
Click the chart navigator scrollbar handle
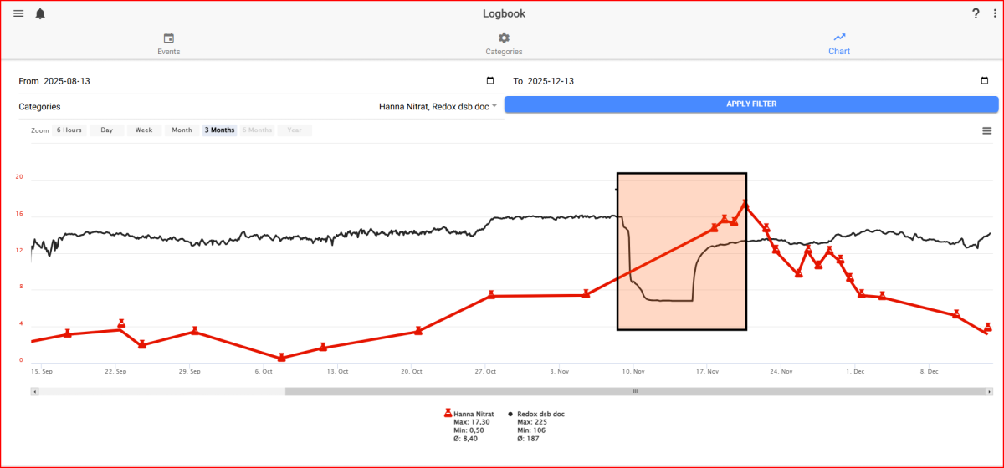click(x=635, y=391)
